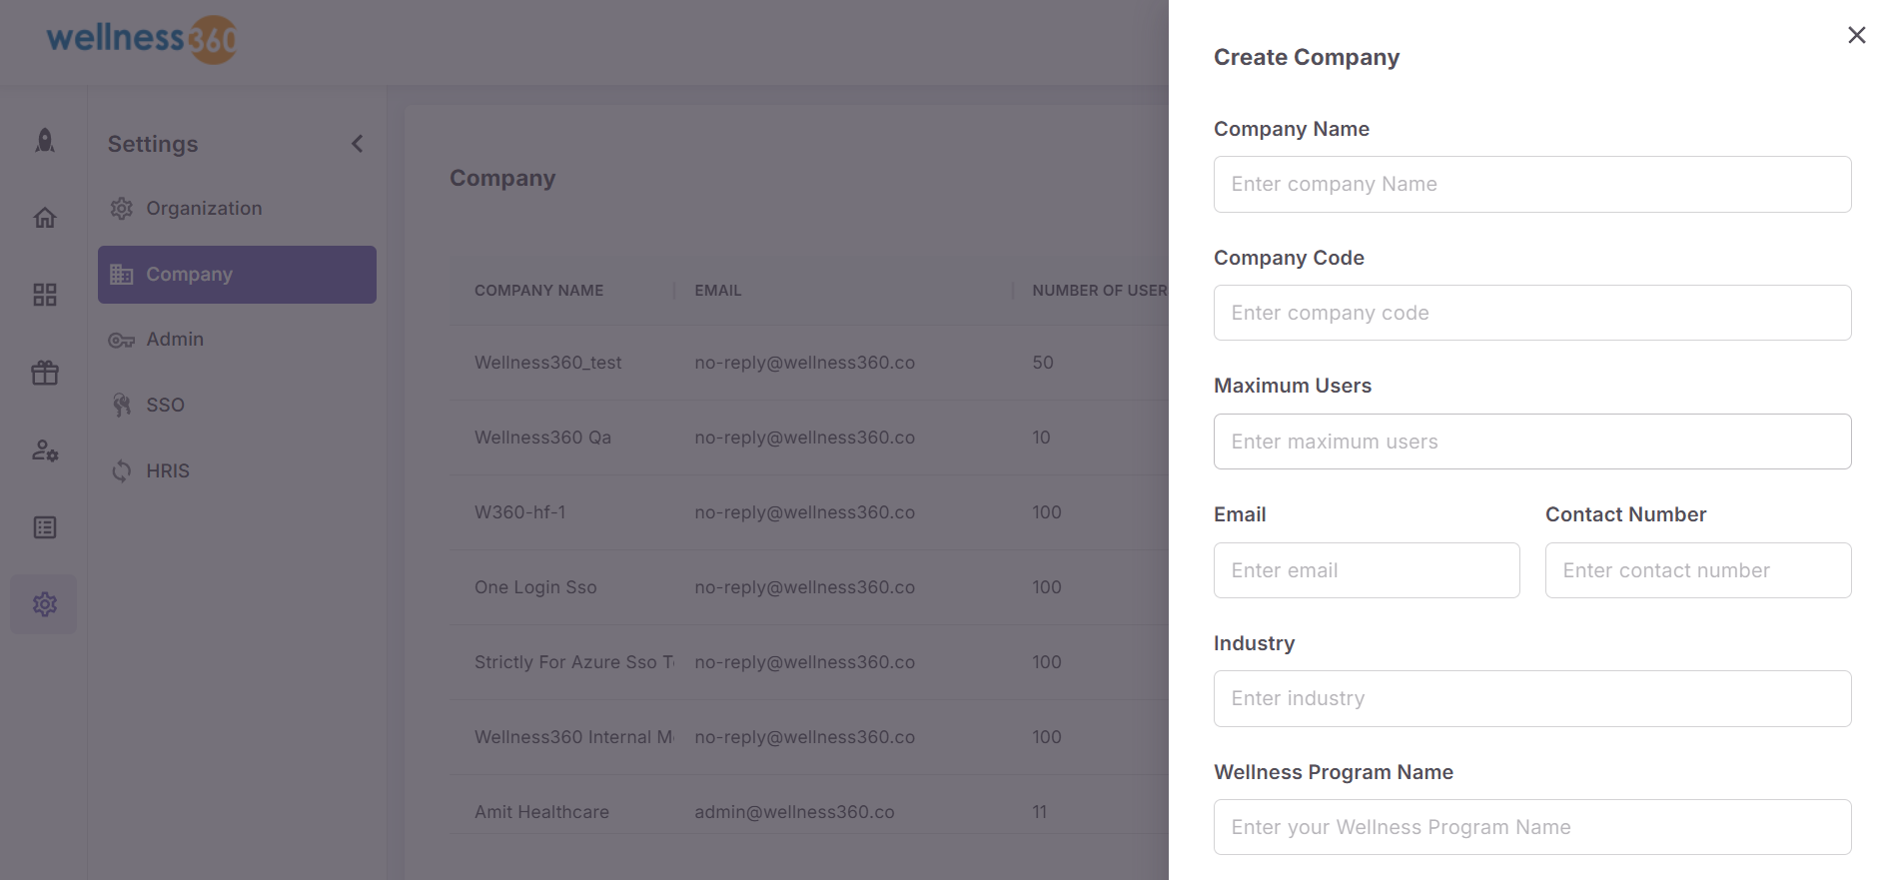The image size is (1886, 880).
Task: Click the Settings panel title
Action: click(153, 144)
